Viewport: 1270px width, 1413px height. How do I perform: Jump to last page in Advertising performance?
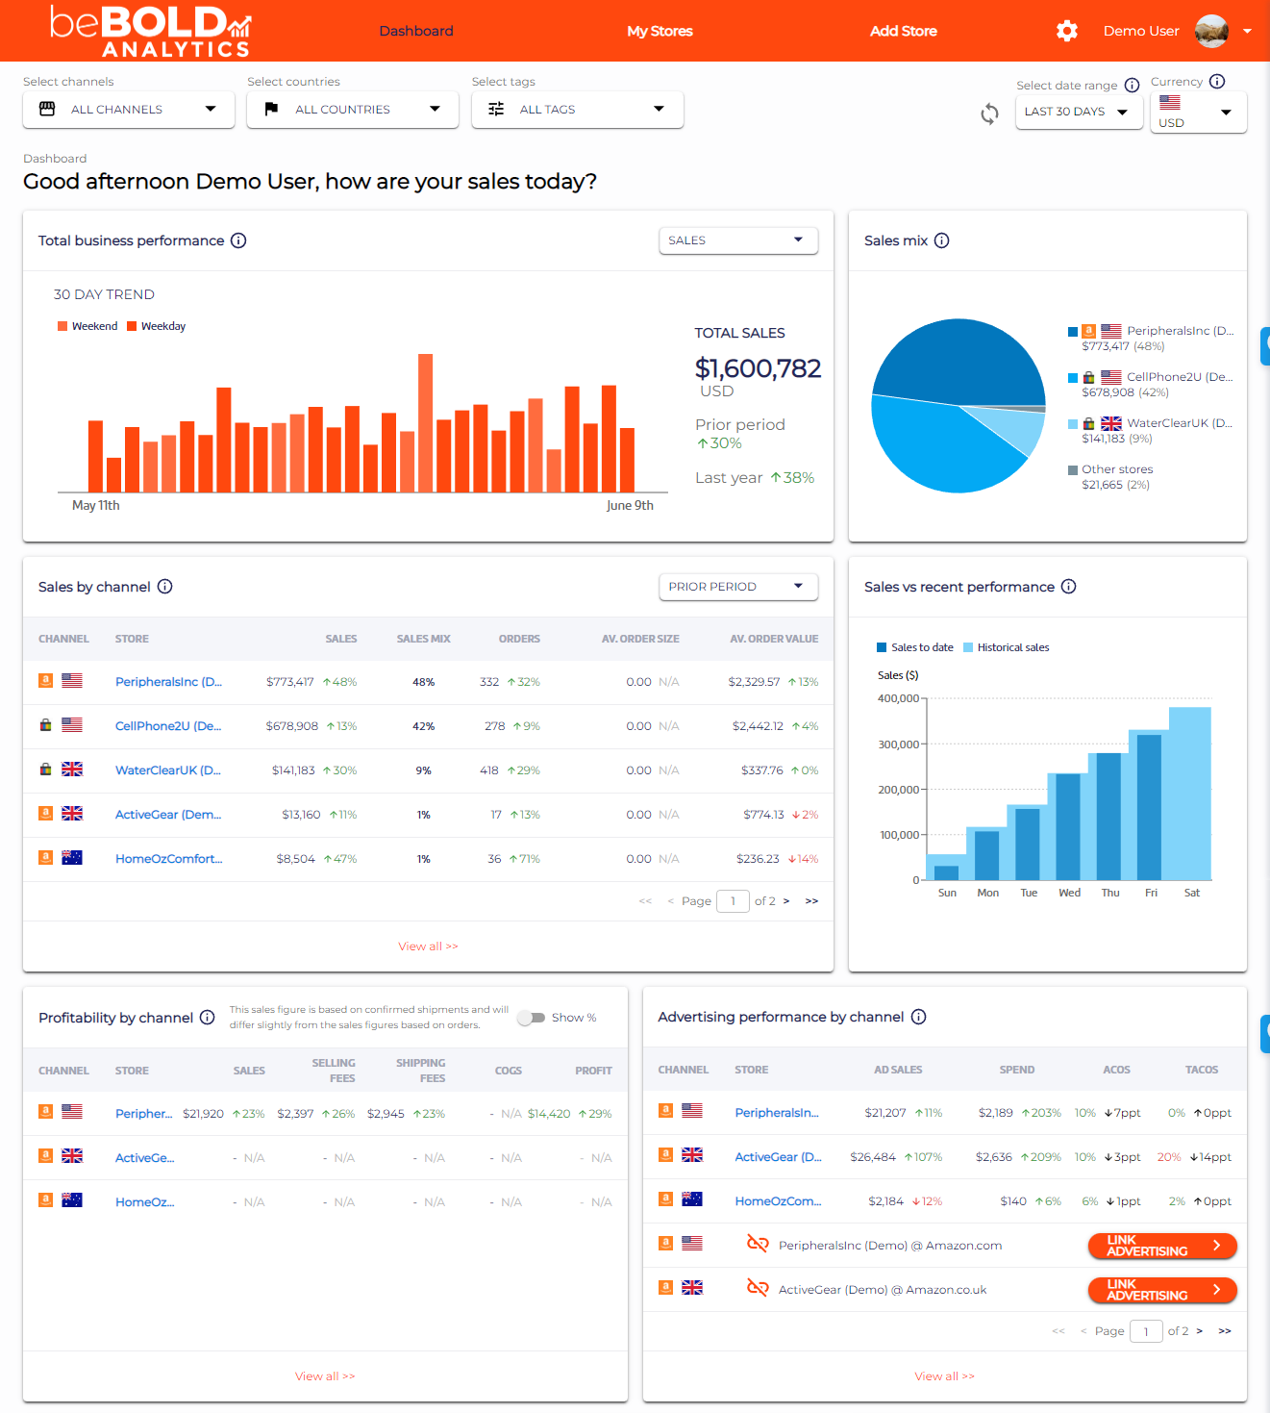[x=1225, y=1331]
